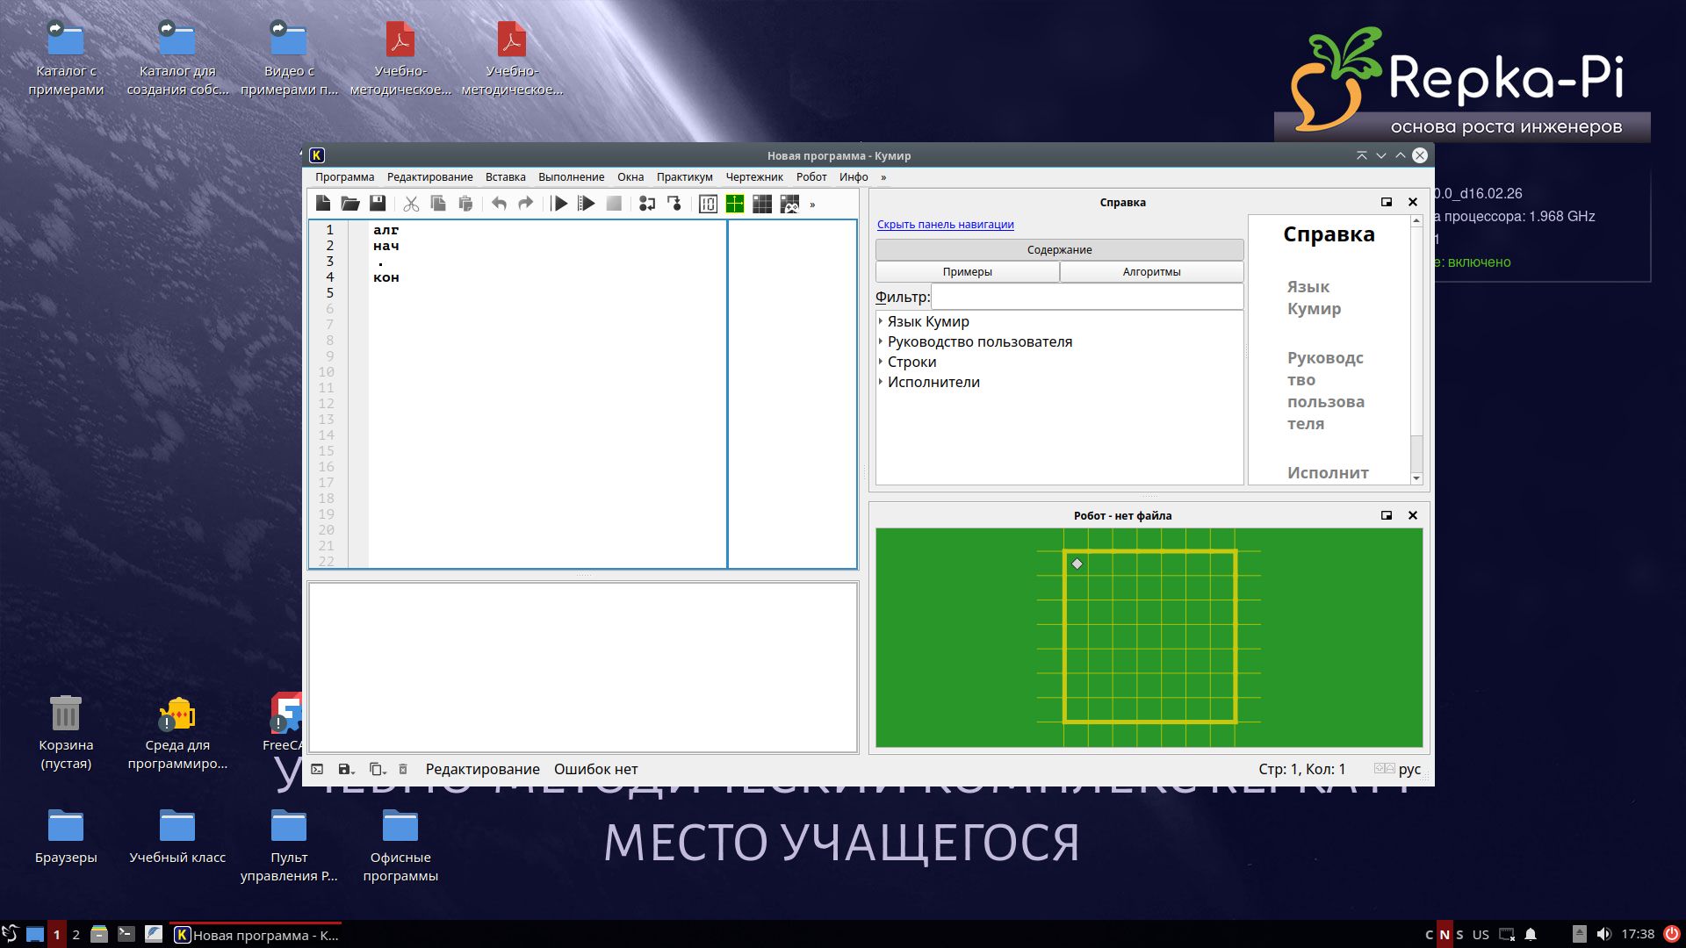Open the save output dropdown in status bar

click(346, 769)
